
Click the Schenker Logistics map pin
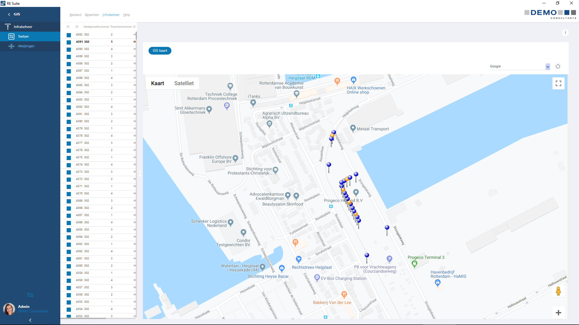point(231,223)
